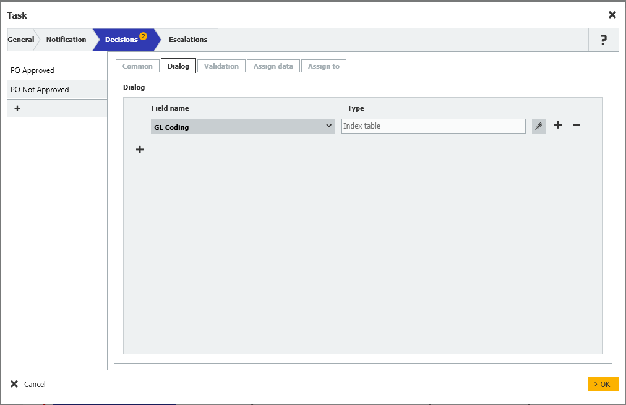Open the help question mark button
The width and height of the screenshot is (626, 405).
click(603, 40)
